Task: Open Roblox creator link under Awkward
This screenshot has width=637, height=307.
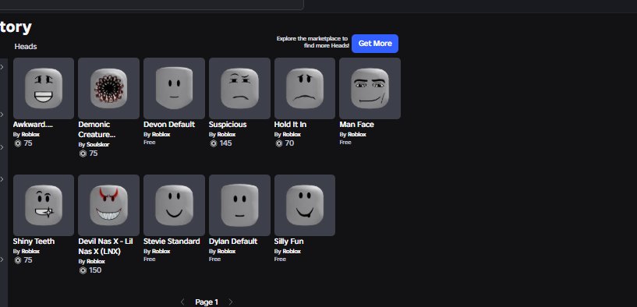Action: click(x=30, y=135)
